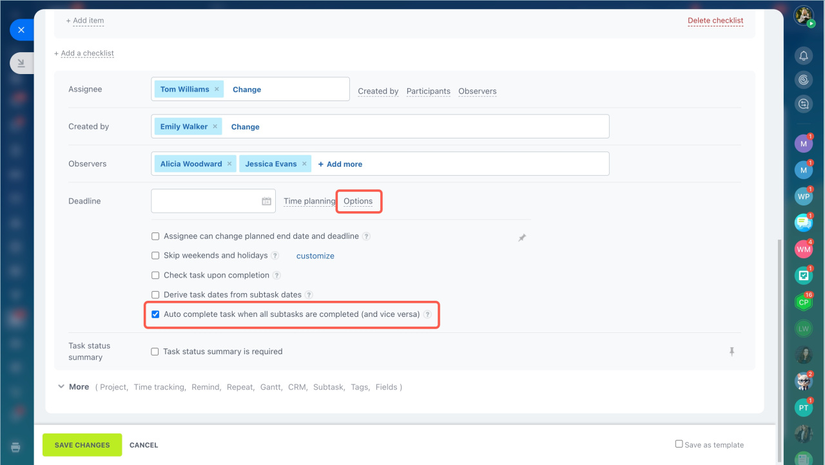
Task: Show the Participants field
Action: [x=429, y=91]
